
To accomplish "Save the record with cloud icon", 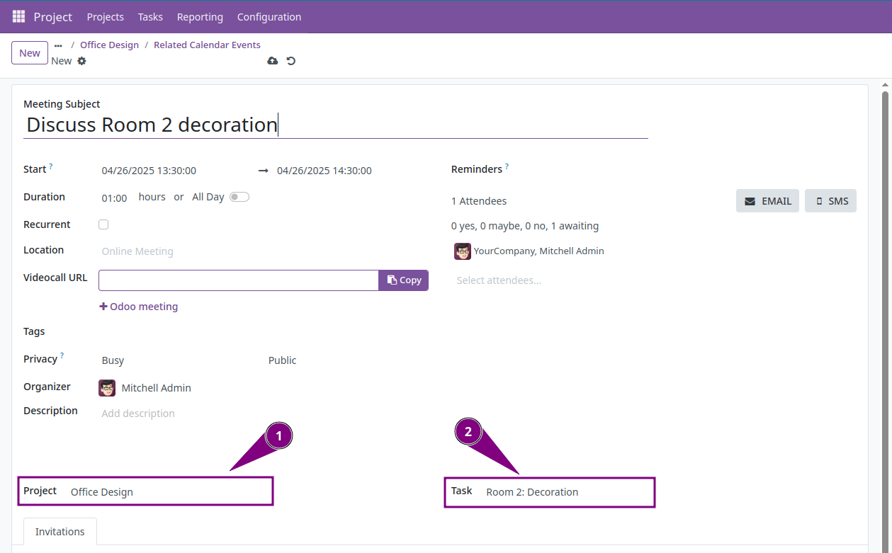I will point(272,61).
